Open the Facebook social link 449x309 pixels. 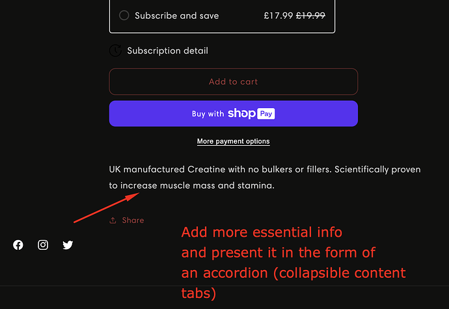(x=18, y=245)
